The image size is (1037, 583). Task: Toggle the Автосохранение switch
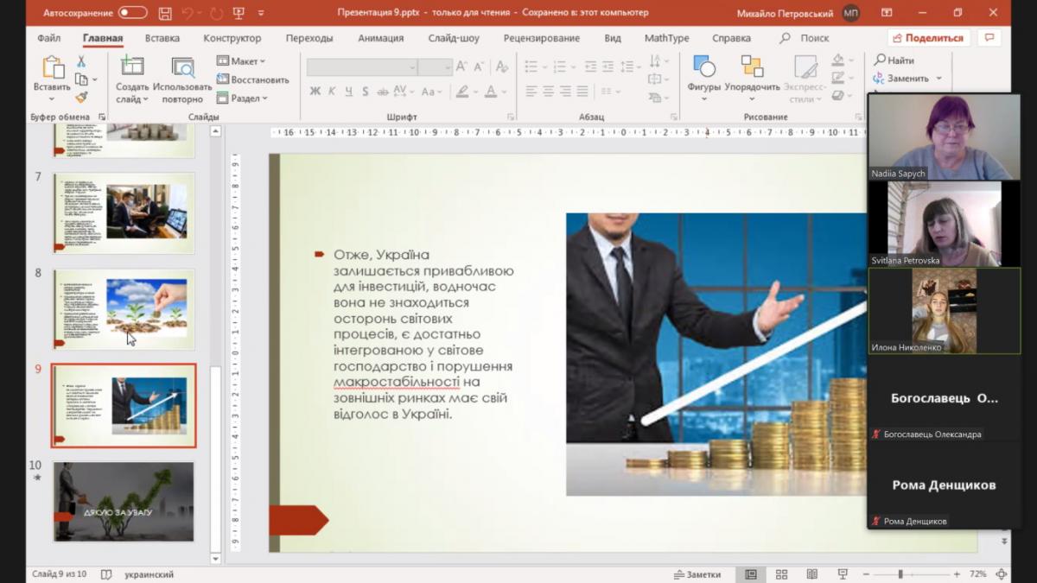(132, 12)
